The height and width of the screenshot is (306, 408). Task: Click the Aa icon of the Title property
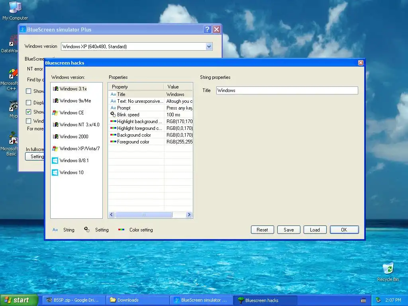(x=113, y=94)
